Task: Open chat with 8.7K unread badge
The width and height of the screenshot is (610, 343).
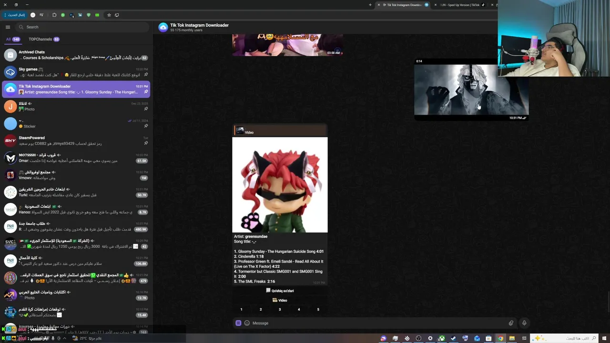Action: click(x=76, y=209)
